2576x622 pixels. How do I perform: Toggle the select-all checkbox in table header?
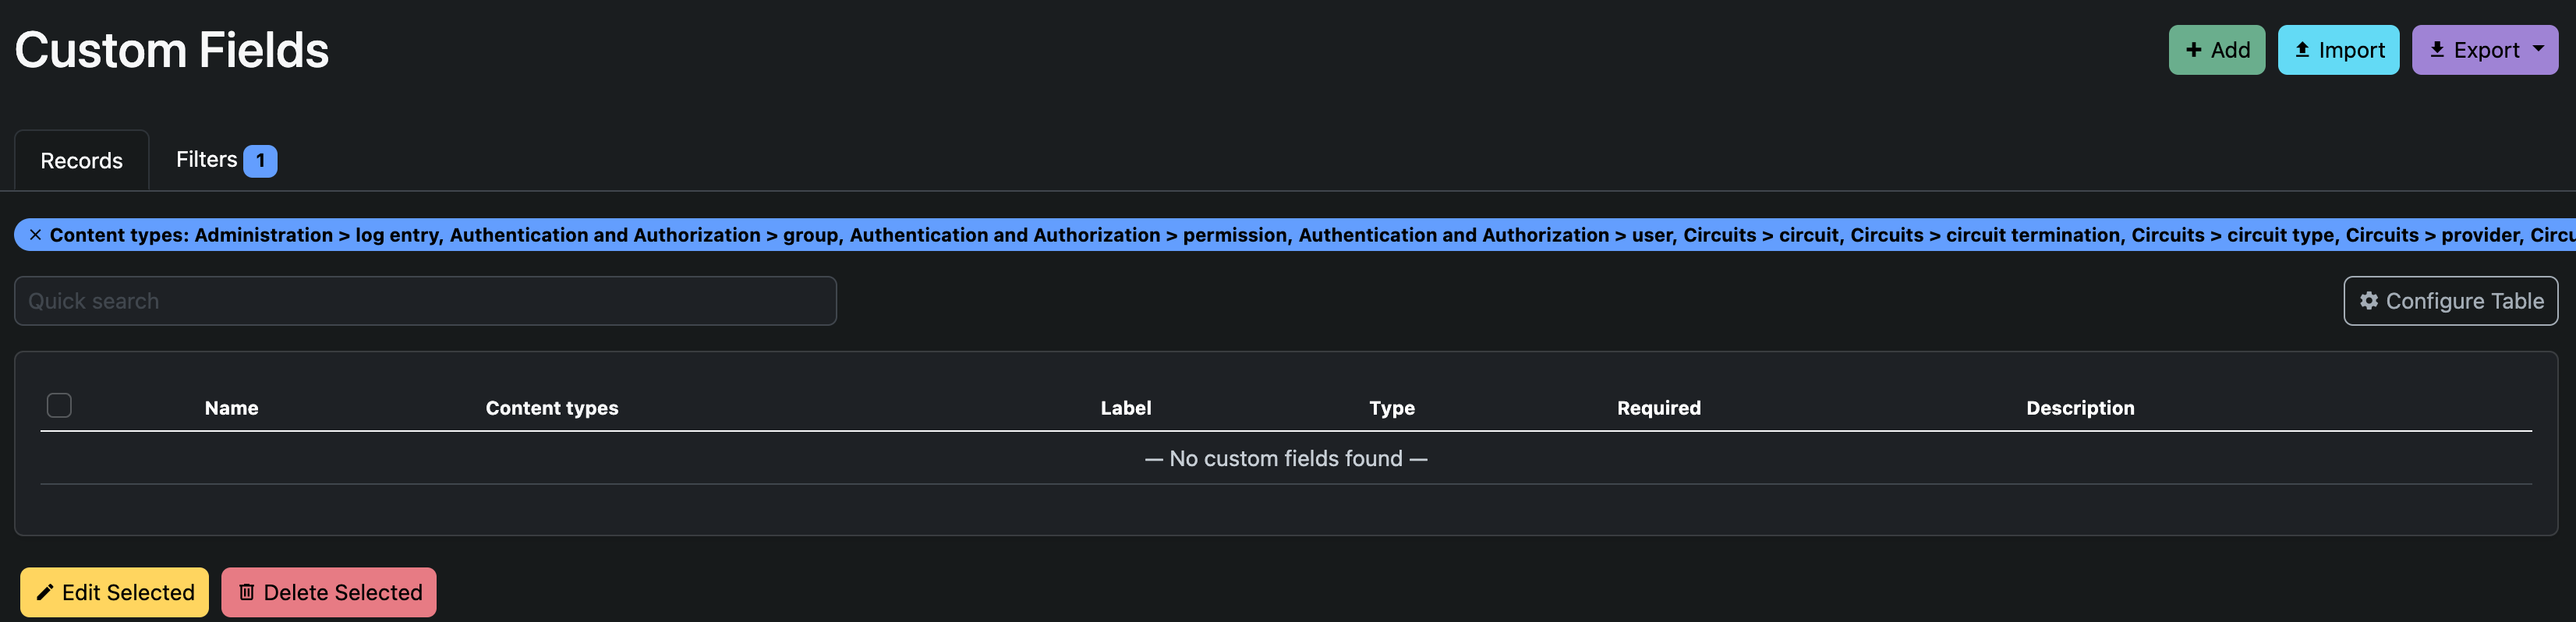[x=59, y=405]
